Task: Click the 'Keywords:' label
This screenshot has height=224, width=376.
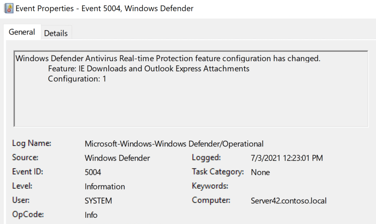Action: 210,186
